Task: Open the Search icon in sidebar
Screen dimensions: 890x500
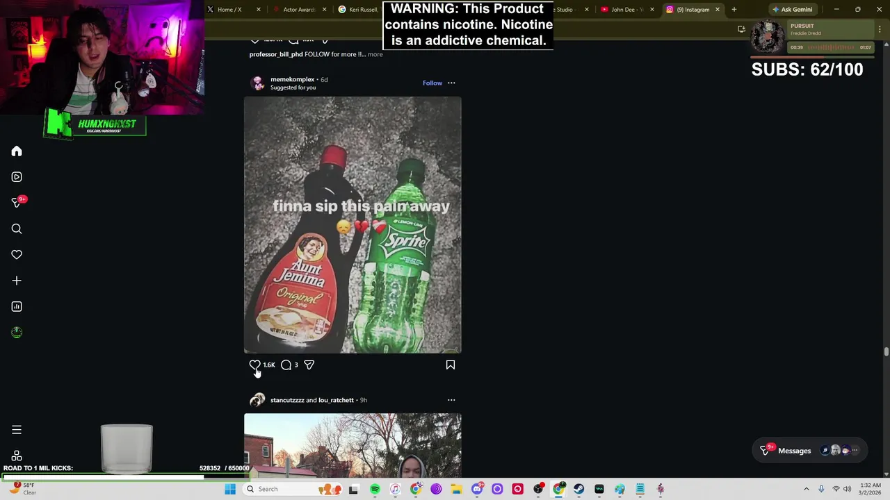Action: pos(17,229)
